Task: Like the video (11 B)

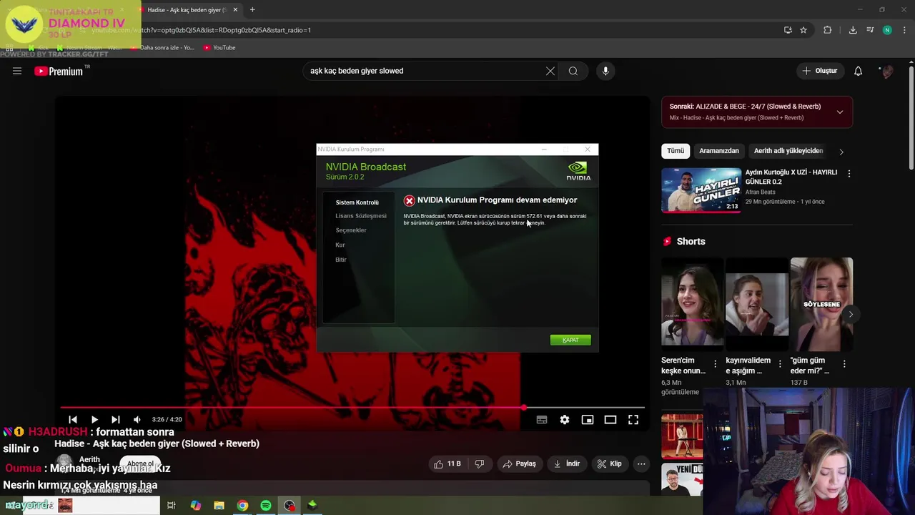Action: (447, 463)
